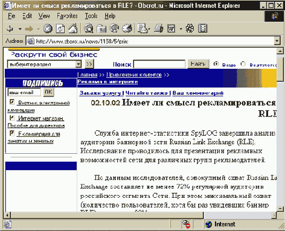The width and height of the screenshot is (285, 231).
Task: Open the Favorites menu
Action: (x=67, y=16)
